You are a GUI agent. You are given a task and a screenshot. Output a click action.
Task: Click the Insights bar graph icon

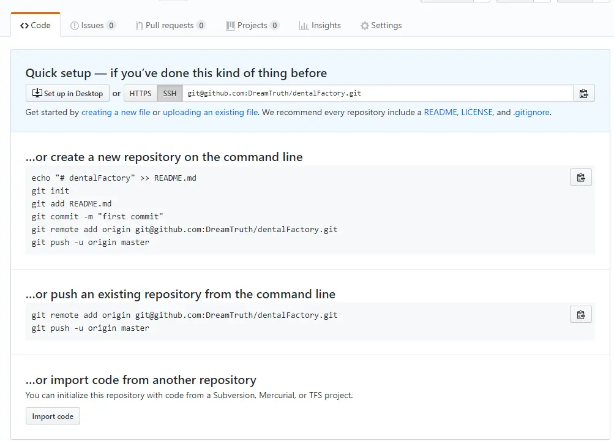click(x=304, y=26)
